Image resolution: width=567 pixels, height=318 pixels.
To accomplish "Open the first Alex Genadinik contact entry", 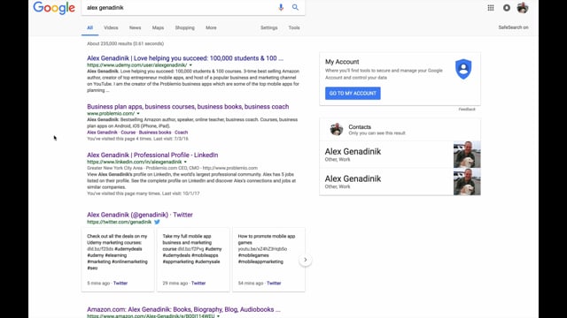I will click(x=386, y=155).
